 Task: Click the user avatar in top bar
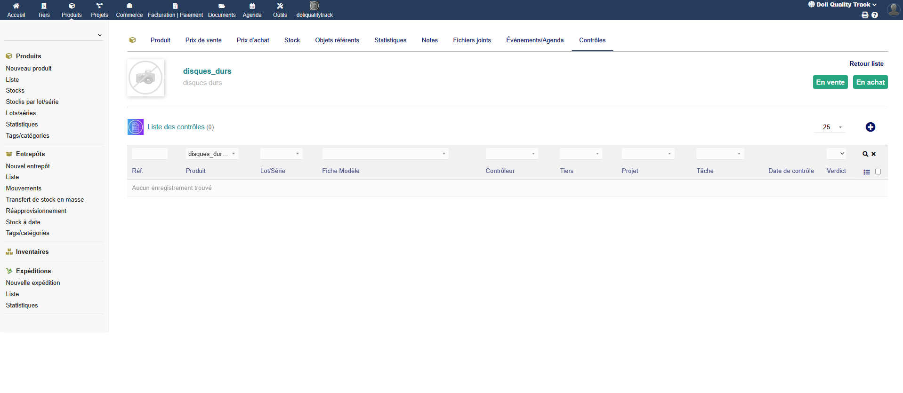coord(893,9)
